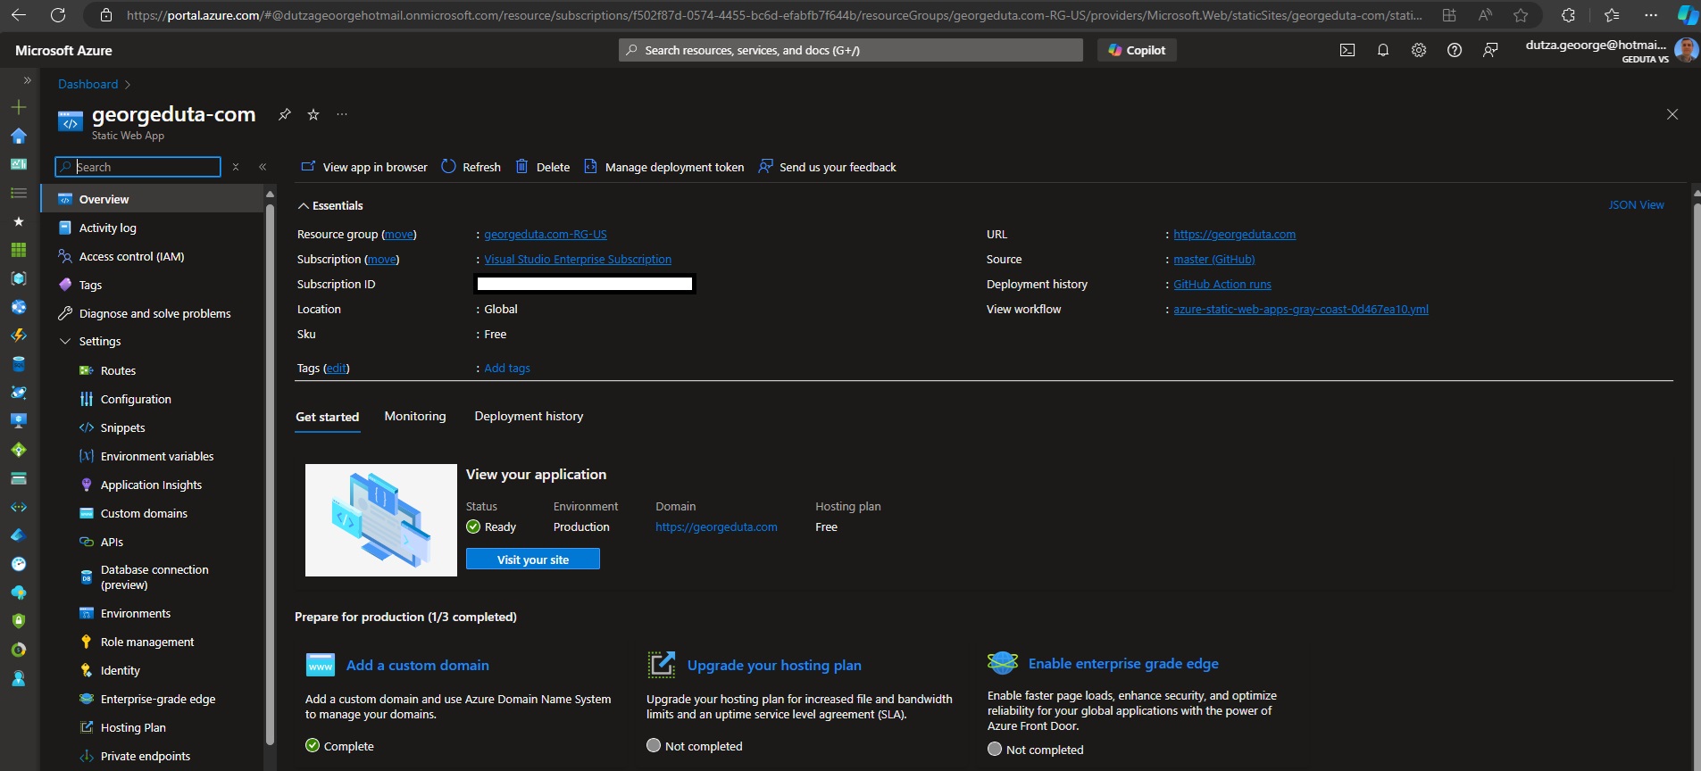Screen dimensions: 1701x771
Task: Switch to Monitoring tab
Action: pos(415,416)
